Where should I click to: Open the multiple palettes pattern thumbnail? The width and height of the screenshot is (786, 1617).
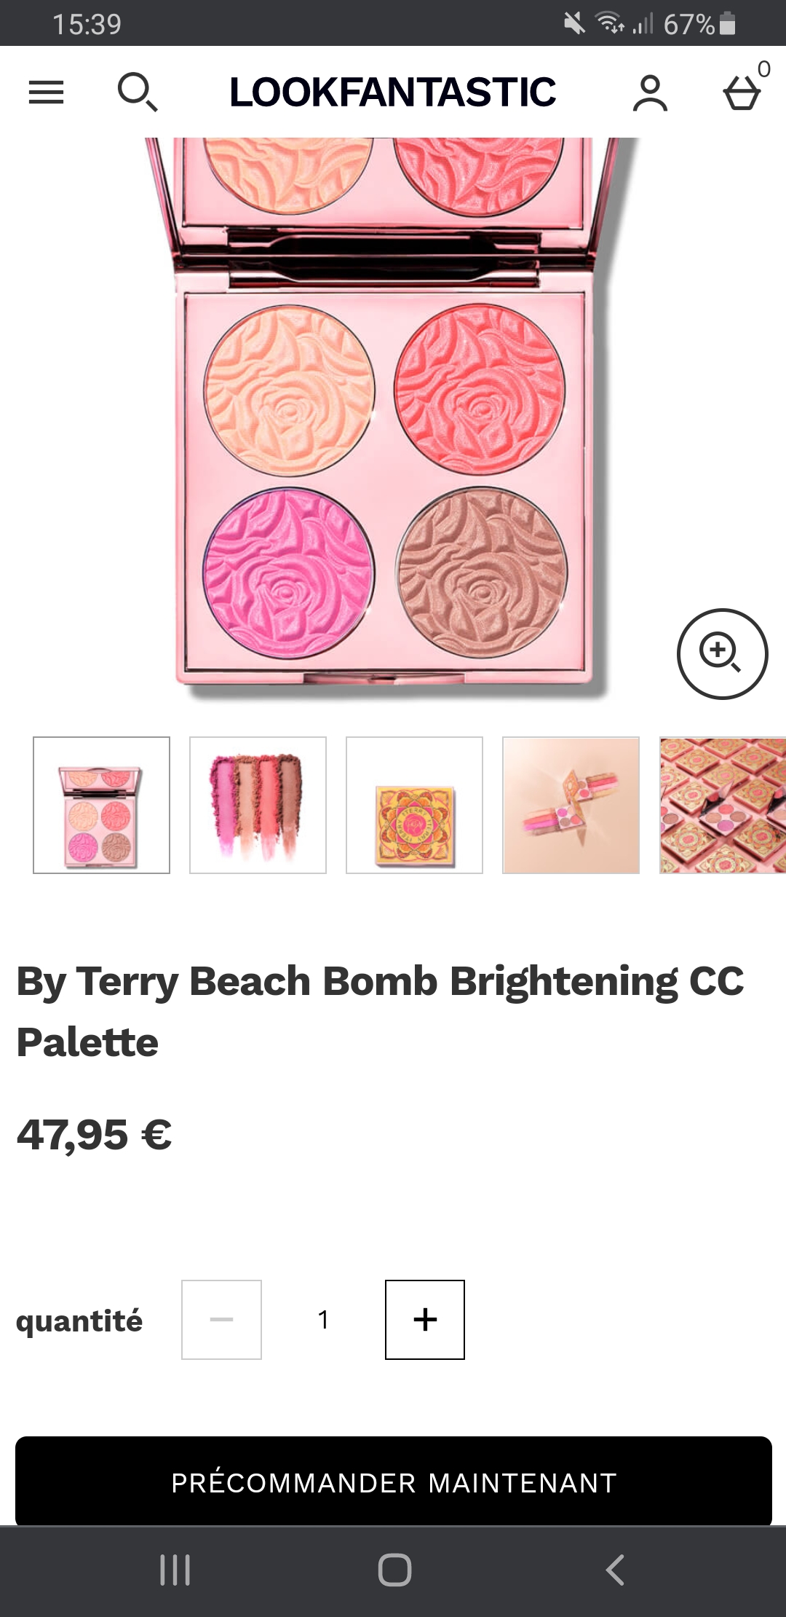[x=722, y=805]
